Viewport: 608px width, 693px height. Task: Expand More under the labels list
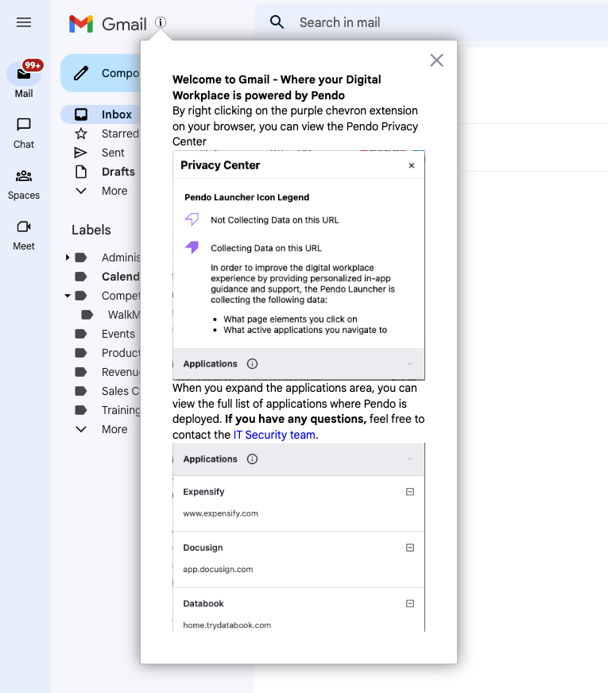[x=101, y=429]
